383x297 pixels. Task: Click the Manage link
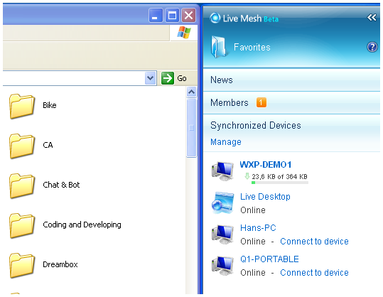(x=226, y=142)
